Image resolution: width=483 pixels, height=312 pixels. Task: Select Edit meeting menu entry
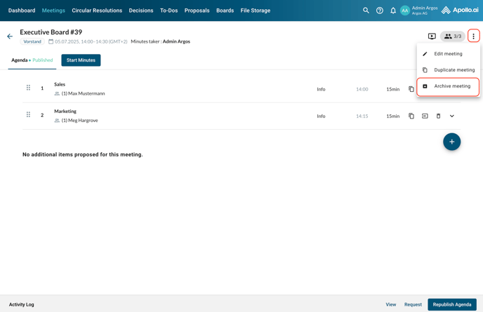[x=448, y=54]
